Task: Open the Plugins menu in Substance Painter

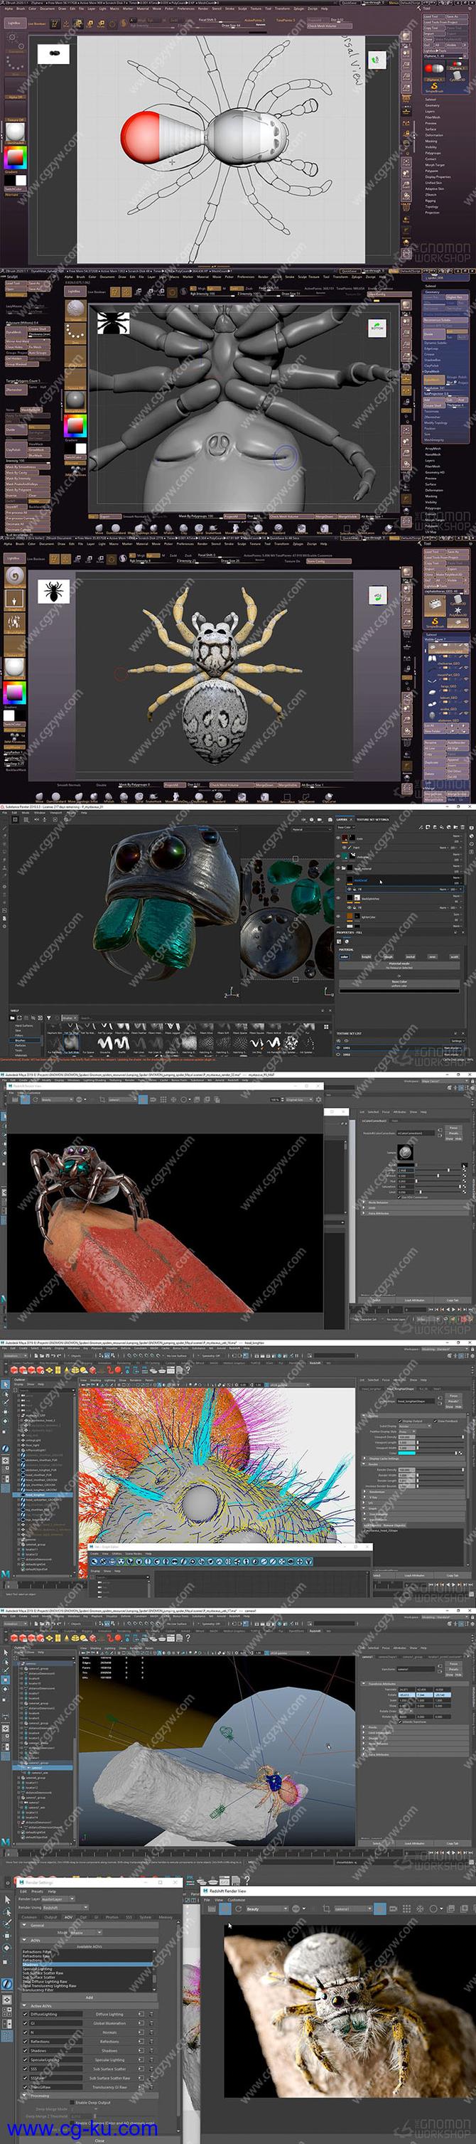Action: pyautogui.click(x=72, y=813)
